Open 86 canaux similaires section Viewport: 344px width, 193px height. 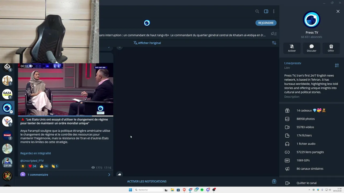click(311, 169)
